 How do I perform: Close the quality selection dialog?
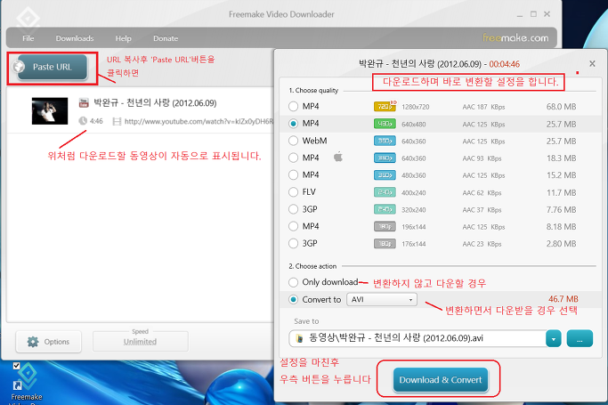tap(592, 63)
